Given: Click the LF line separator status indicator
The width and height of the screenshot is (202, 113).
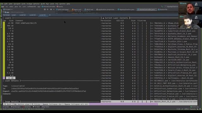Looking at the screenshot, I should [182, 109].
